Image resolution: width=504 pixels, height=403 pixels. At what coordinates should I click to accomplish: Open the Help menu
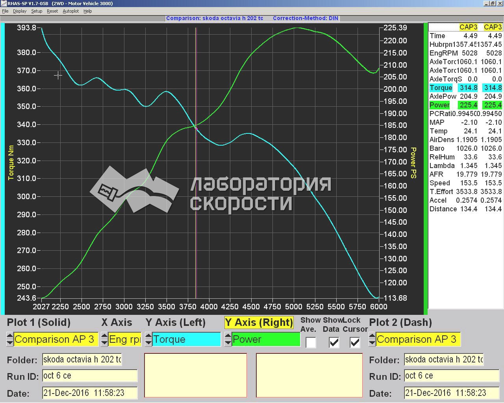pos(88,11)
